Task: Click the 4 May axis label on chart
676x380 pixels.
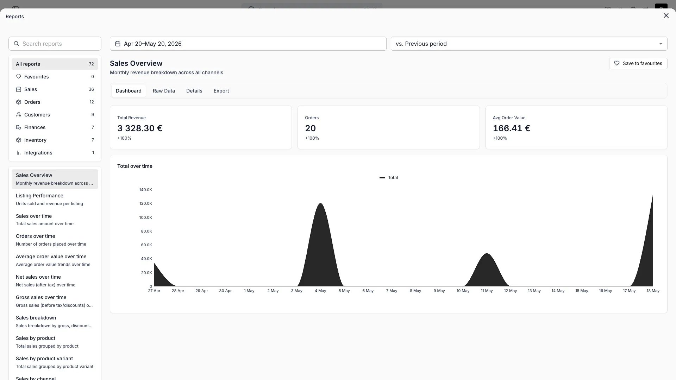Action: coord(320,291)
